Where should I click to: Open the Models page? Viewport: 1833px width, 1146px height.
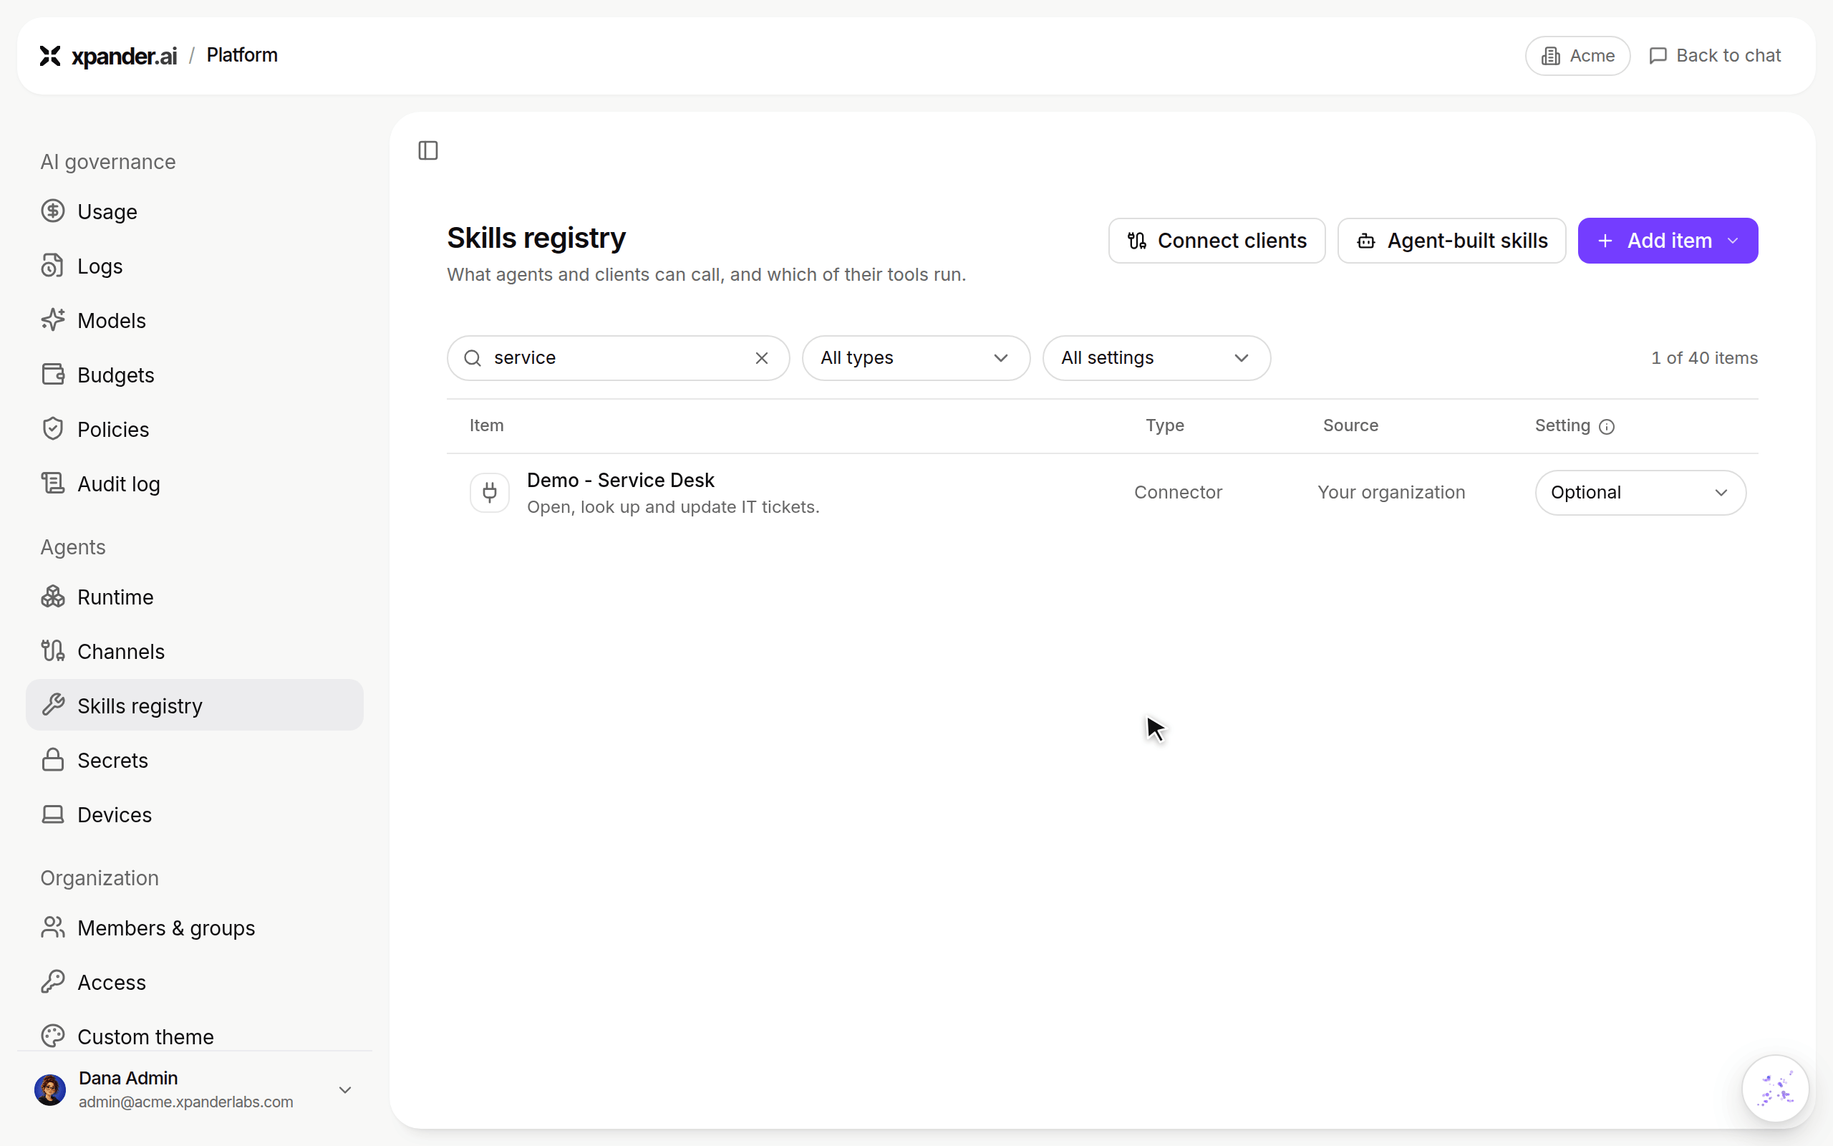pyautogui.click(x=194, y=321)
